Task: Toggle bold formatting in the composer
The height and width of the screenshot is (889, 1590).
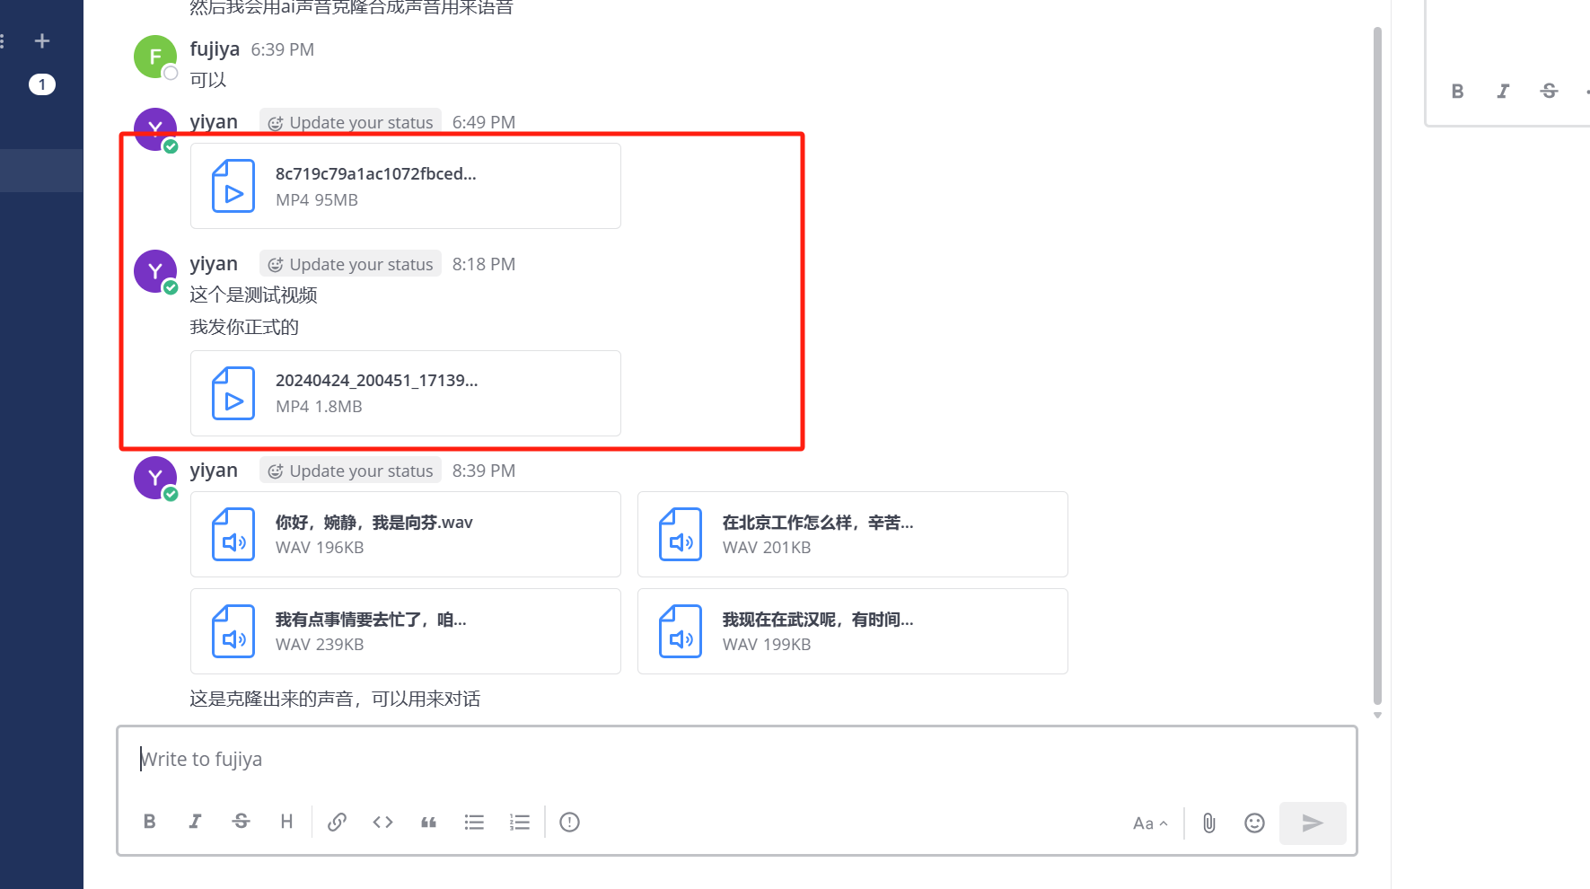Action: tap(149, 821)
